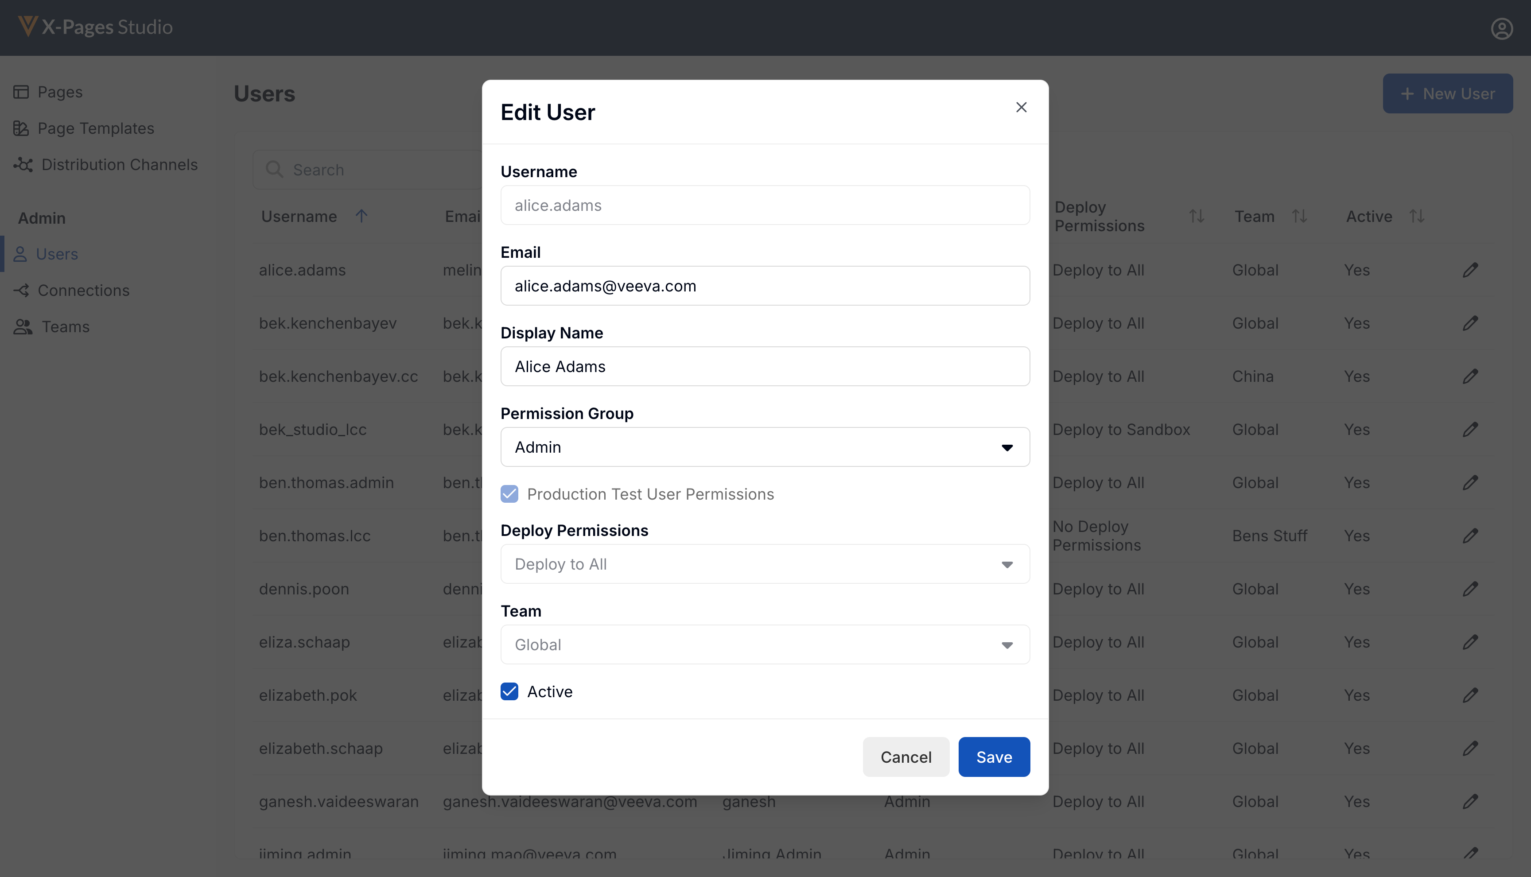Click the edit pencil for ben.thomas.lcc row

pyautogui.click(x=1469, y=536)
